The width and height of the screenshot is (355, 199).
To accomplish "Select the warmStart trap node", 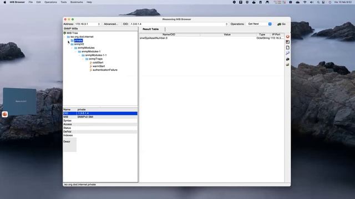I will 99,66.
